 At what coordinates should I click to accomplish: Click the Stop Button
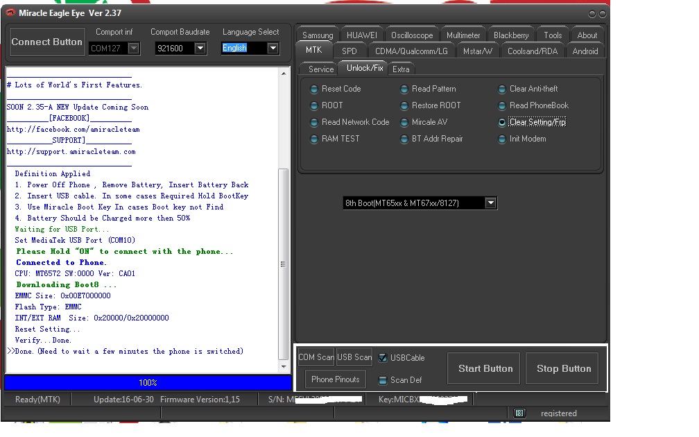pos(564,368)
